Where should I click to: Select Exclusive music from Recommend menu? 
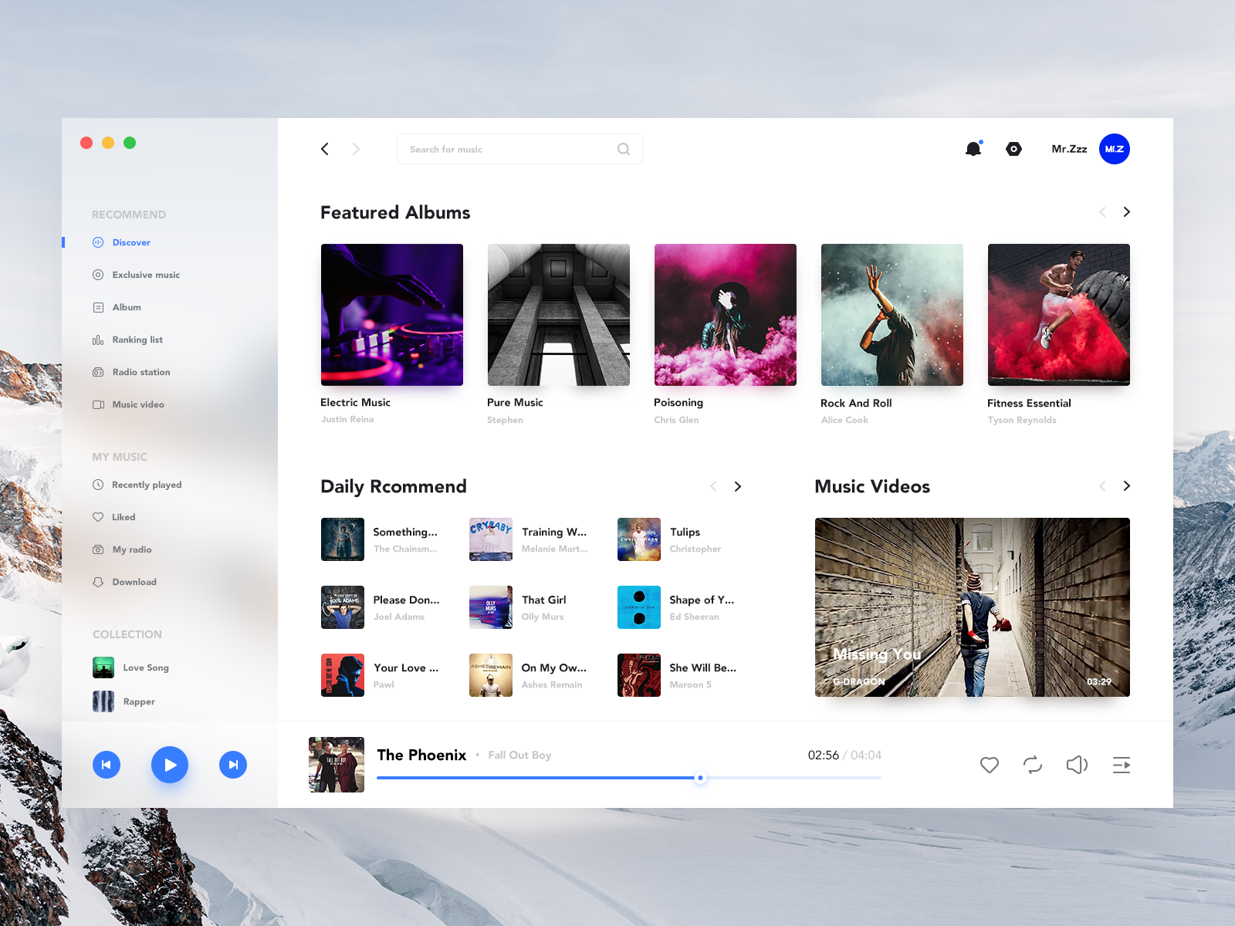[x=145, y=275]
